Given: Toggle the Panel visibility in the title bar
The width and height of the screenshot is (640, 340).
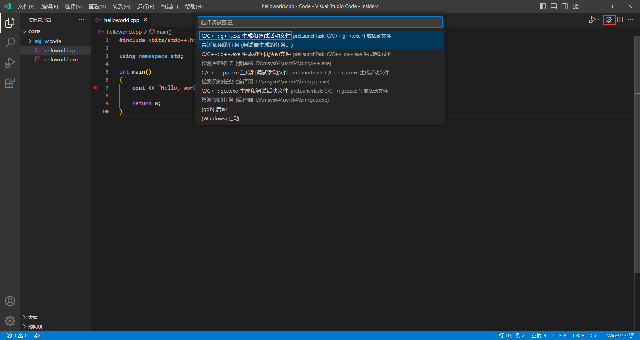Looking at the screenshot, I should [554, 6].
